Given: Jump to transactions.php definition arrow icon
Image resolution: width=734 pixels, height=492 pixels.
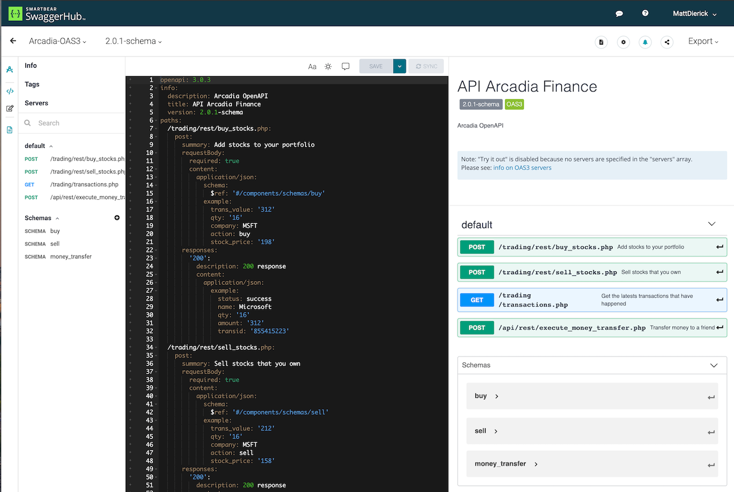Looking at the screenshot, I should pyautogui.click(x=720, y=300).
